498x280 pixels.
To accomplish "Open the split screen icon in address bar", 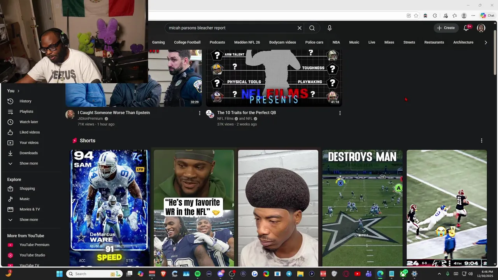I will (409, 16).
